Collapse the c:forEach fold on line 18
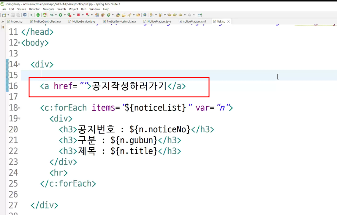 tap(19, 107)
